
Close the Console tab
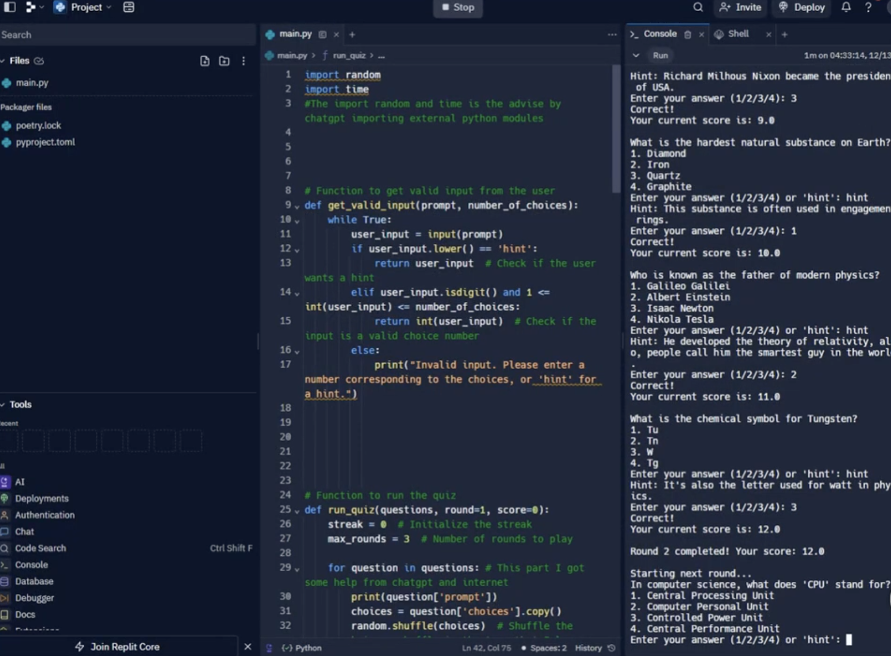point(702,35)
